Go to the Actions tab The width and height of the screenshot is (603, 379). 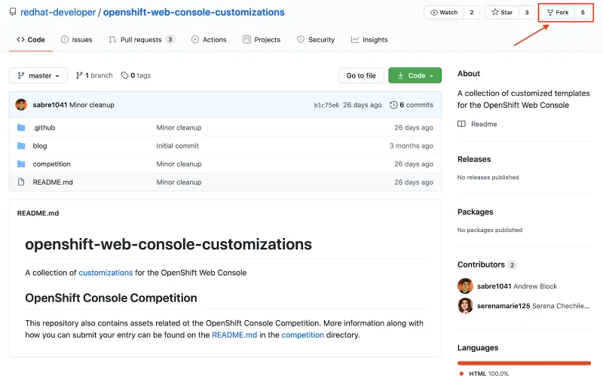click(208, 39)
